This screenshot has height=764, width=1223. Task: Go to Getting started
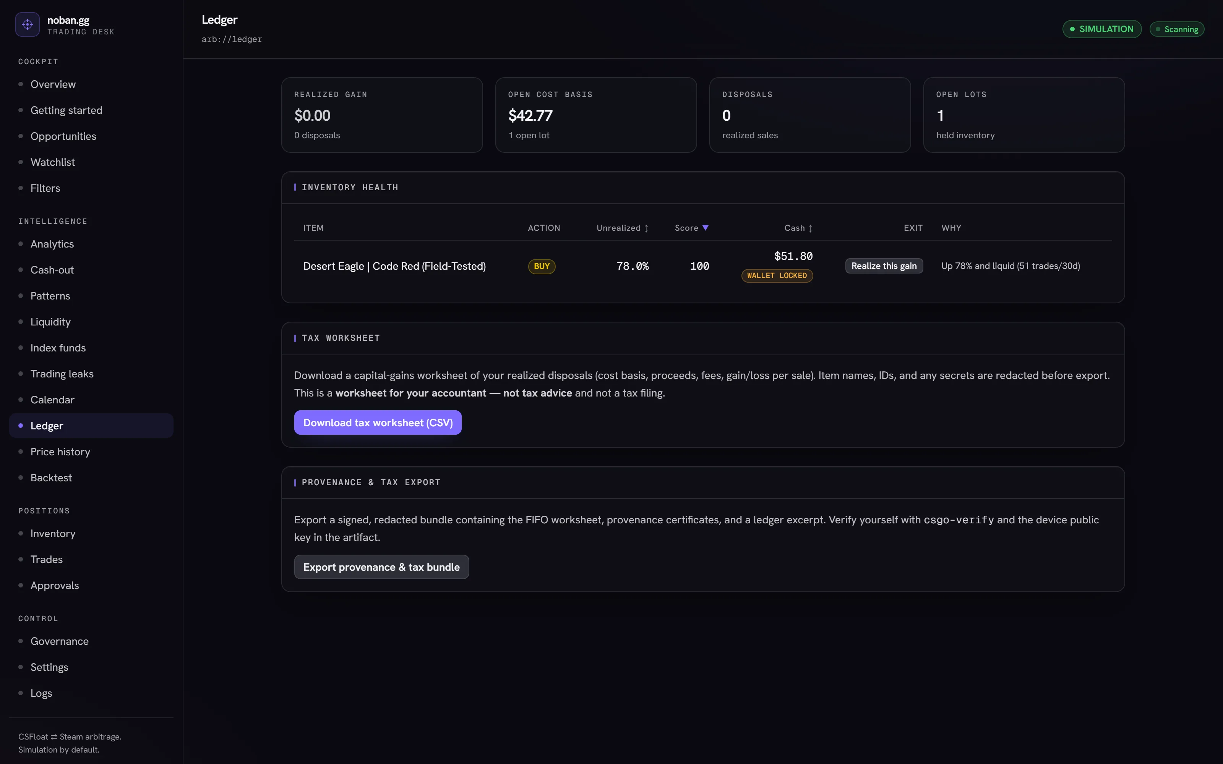coord(91,110)
